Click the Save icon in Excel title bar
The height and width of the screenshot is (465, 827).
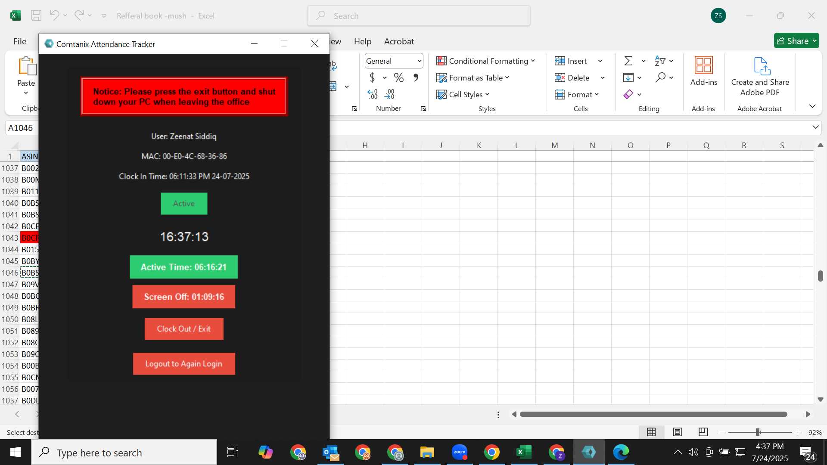pos(36,16)
